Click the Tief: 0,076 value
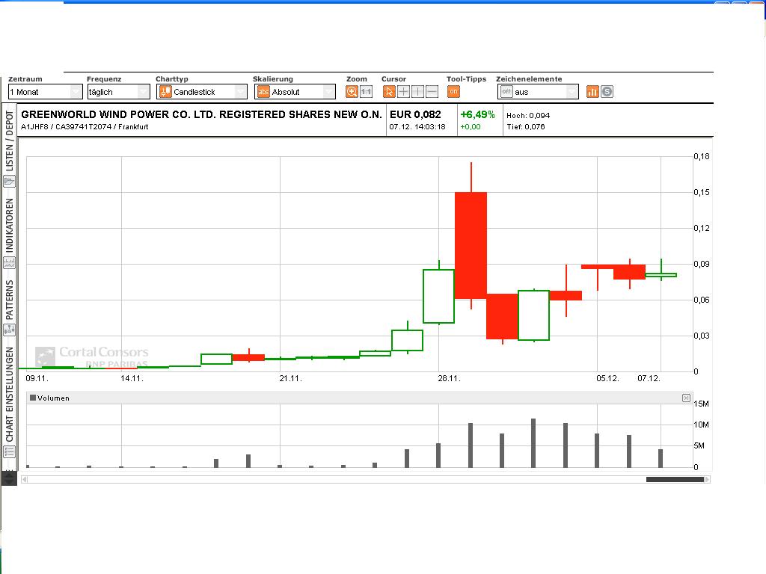 coord(526,127)
